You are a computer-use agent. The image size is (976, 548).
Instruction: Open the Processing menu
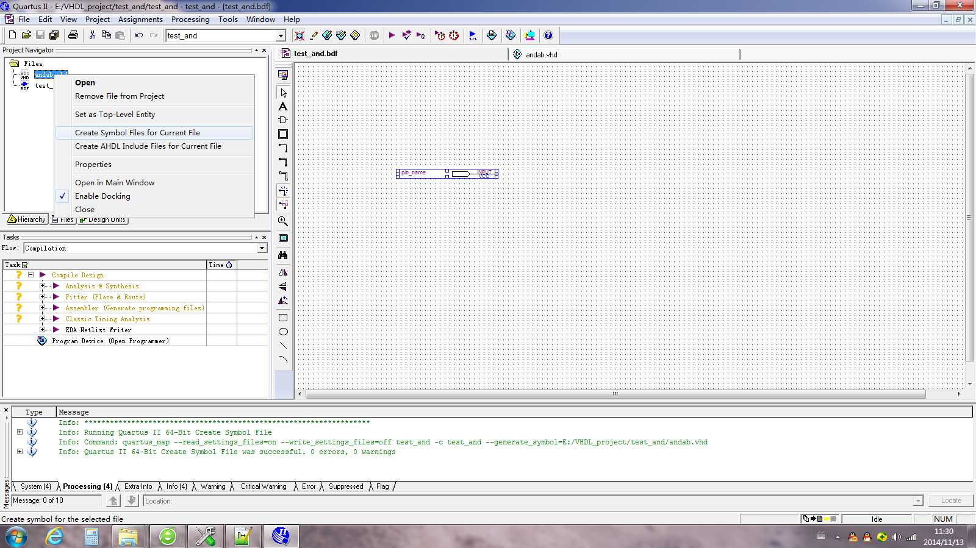click(190, 19)
